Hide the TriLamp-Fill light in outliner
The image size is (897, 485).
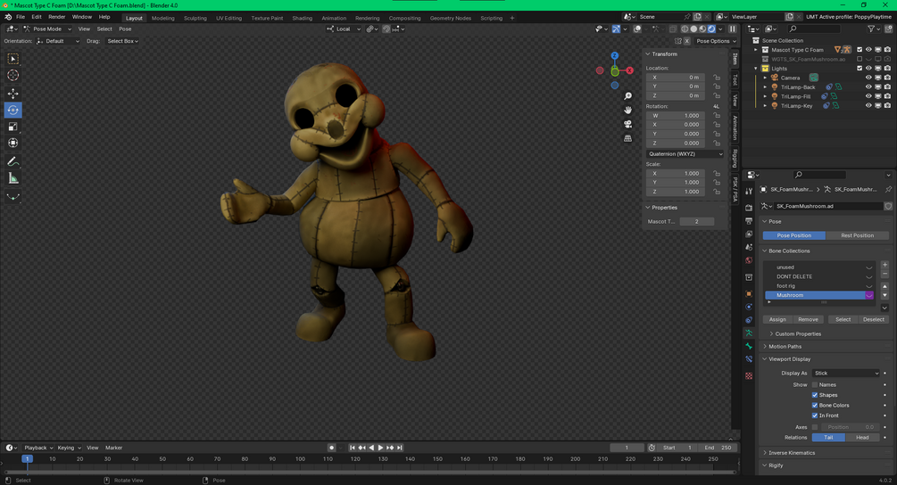(868, 96)
